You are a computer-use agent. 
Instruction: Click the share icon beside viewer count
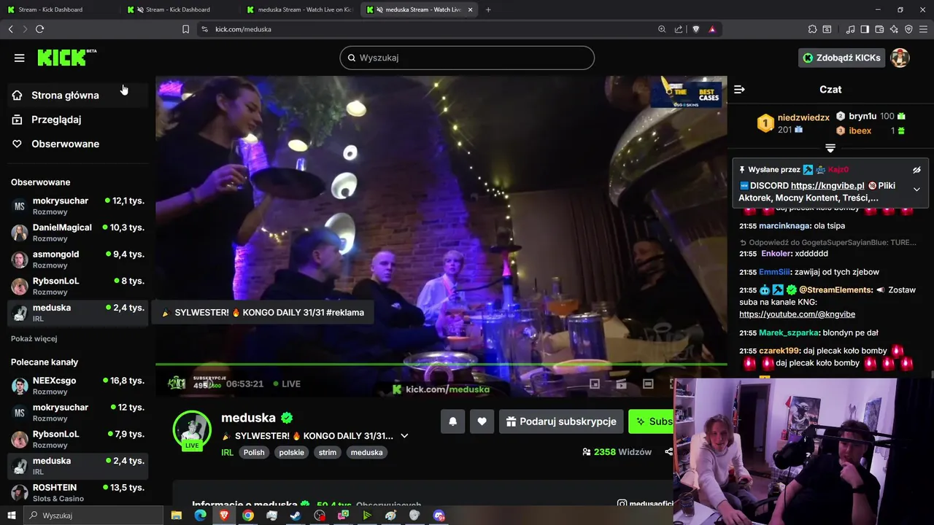[668, 452]
